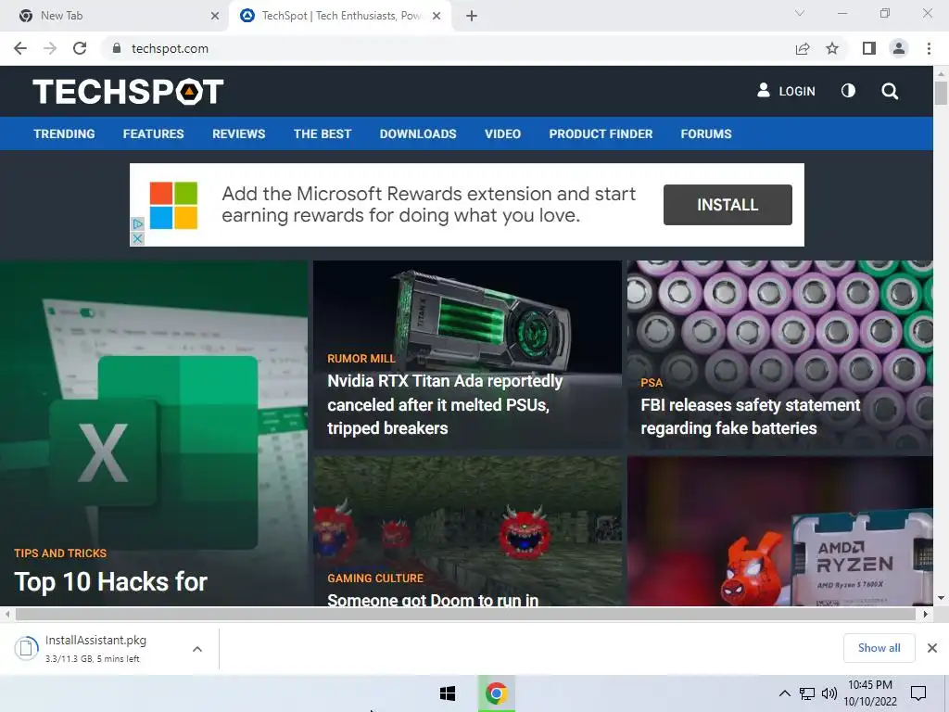This screenshot has width=949, height=712.
Task: Click the scrollbar down arrow
Action: [x=941, y=598]
